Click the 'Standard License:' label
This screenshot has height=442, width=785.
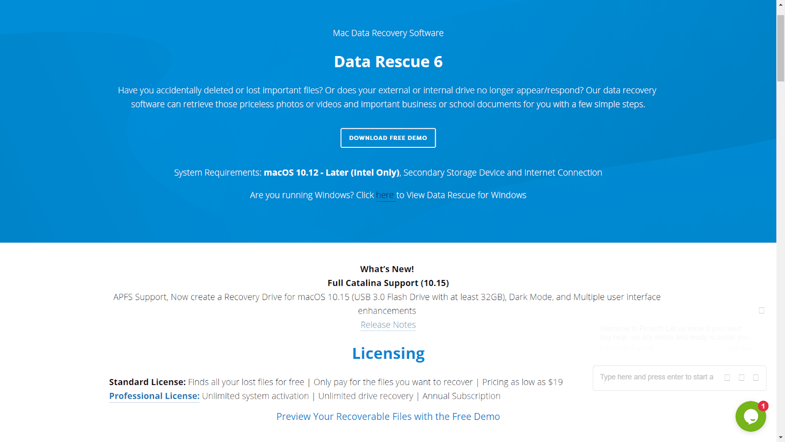[x=147, y=382]
